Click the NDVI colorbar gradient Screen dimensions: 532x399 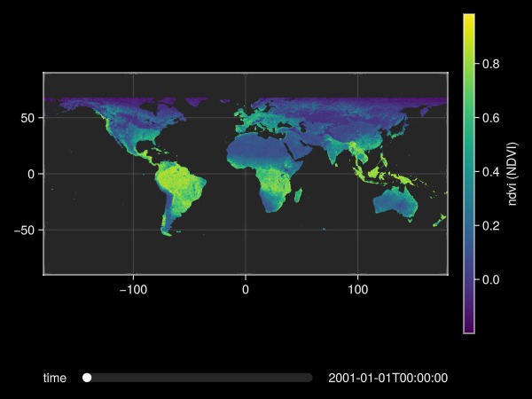point(469,174)
